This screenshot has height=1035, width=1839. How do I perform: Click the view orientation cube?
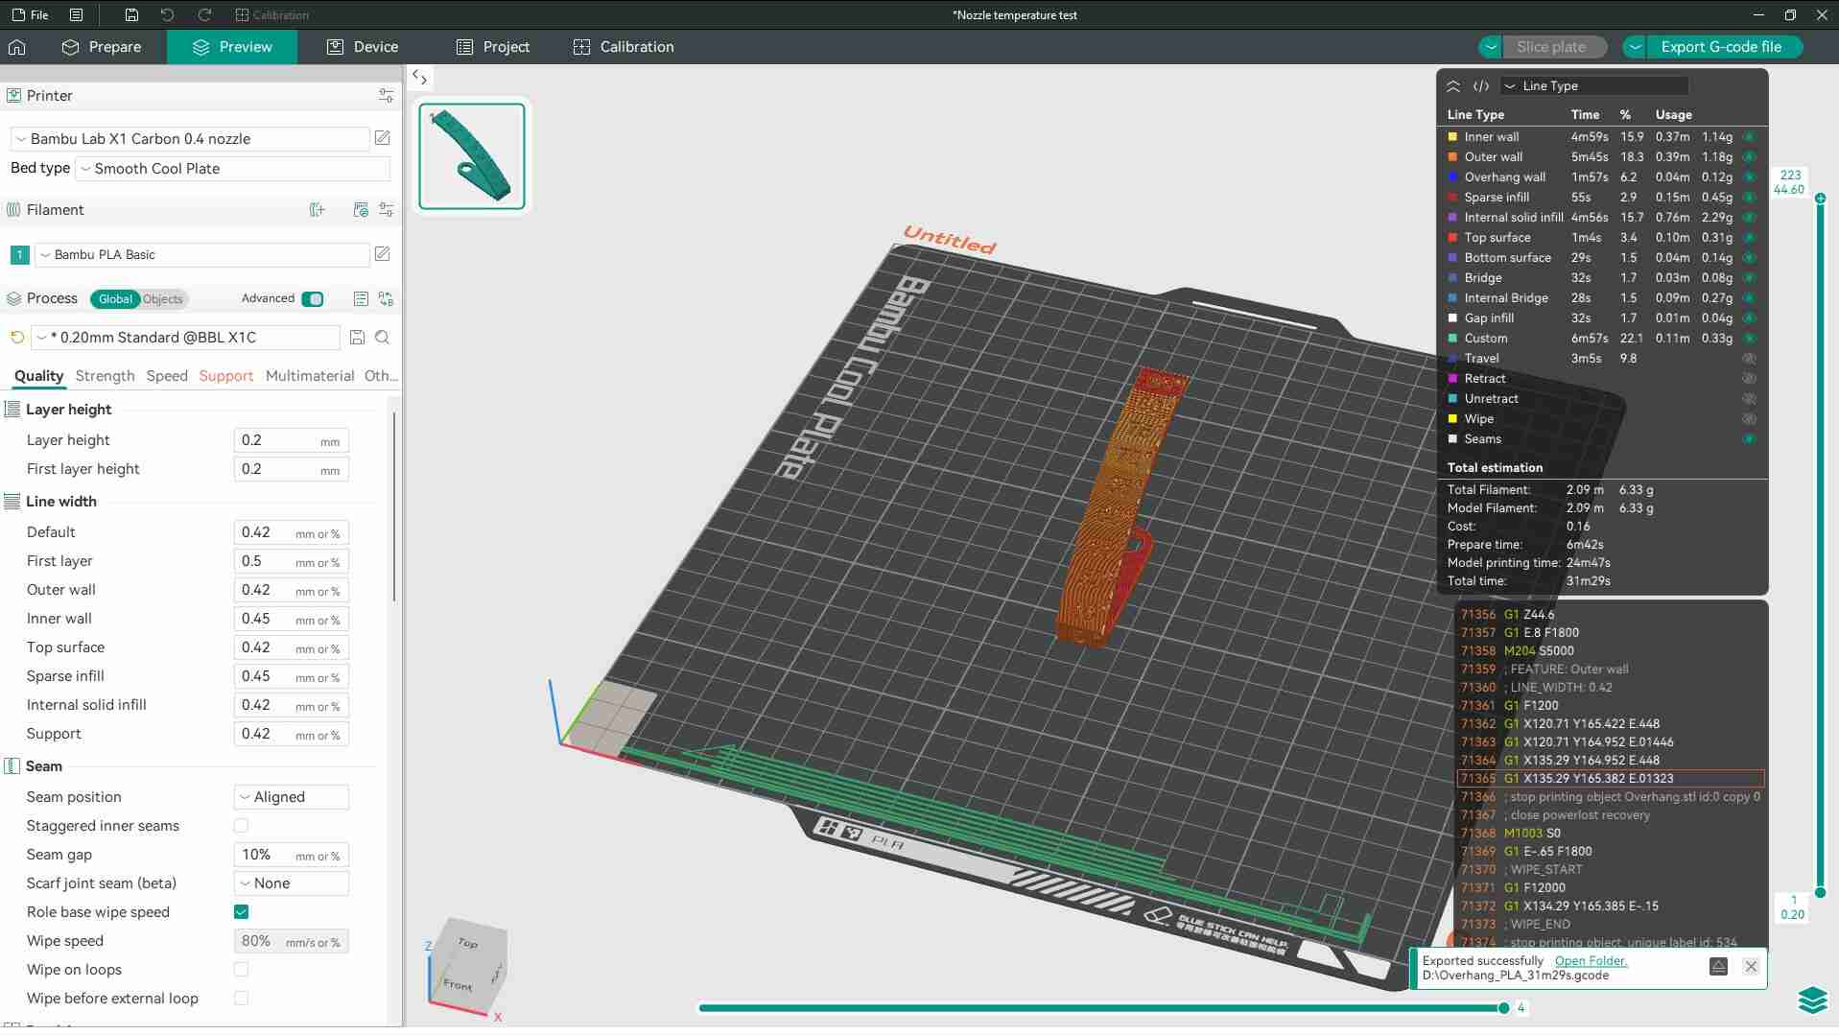(468, 967)
